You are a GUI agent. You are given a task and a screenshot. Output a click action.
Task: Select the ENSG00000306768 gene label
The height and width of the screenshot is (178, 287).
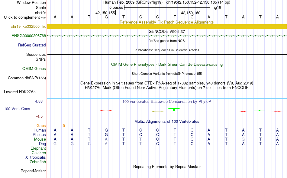(x=29, y=36)
